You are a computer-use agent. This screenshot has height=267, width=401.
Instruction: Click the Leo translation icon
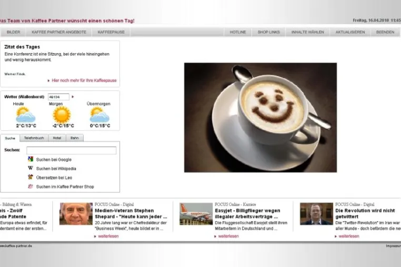31,177
